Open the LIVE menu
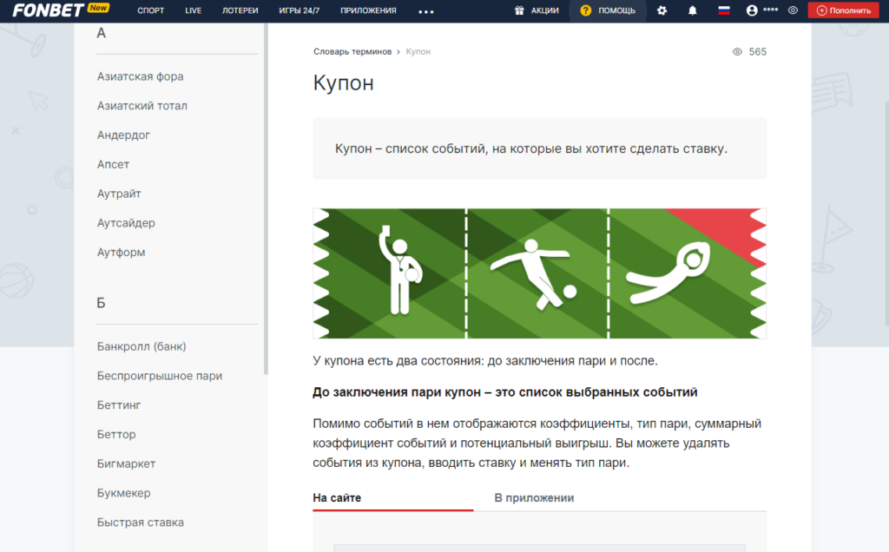 click(x=194, y=10)
